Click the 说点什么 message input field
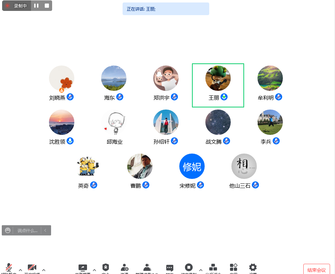Screen dimensions: 335x274 coord(27,230)
